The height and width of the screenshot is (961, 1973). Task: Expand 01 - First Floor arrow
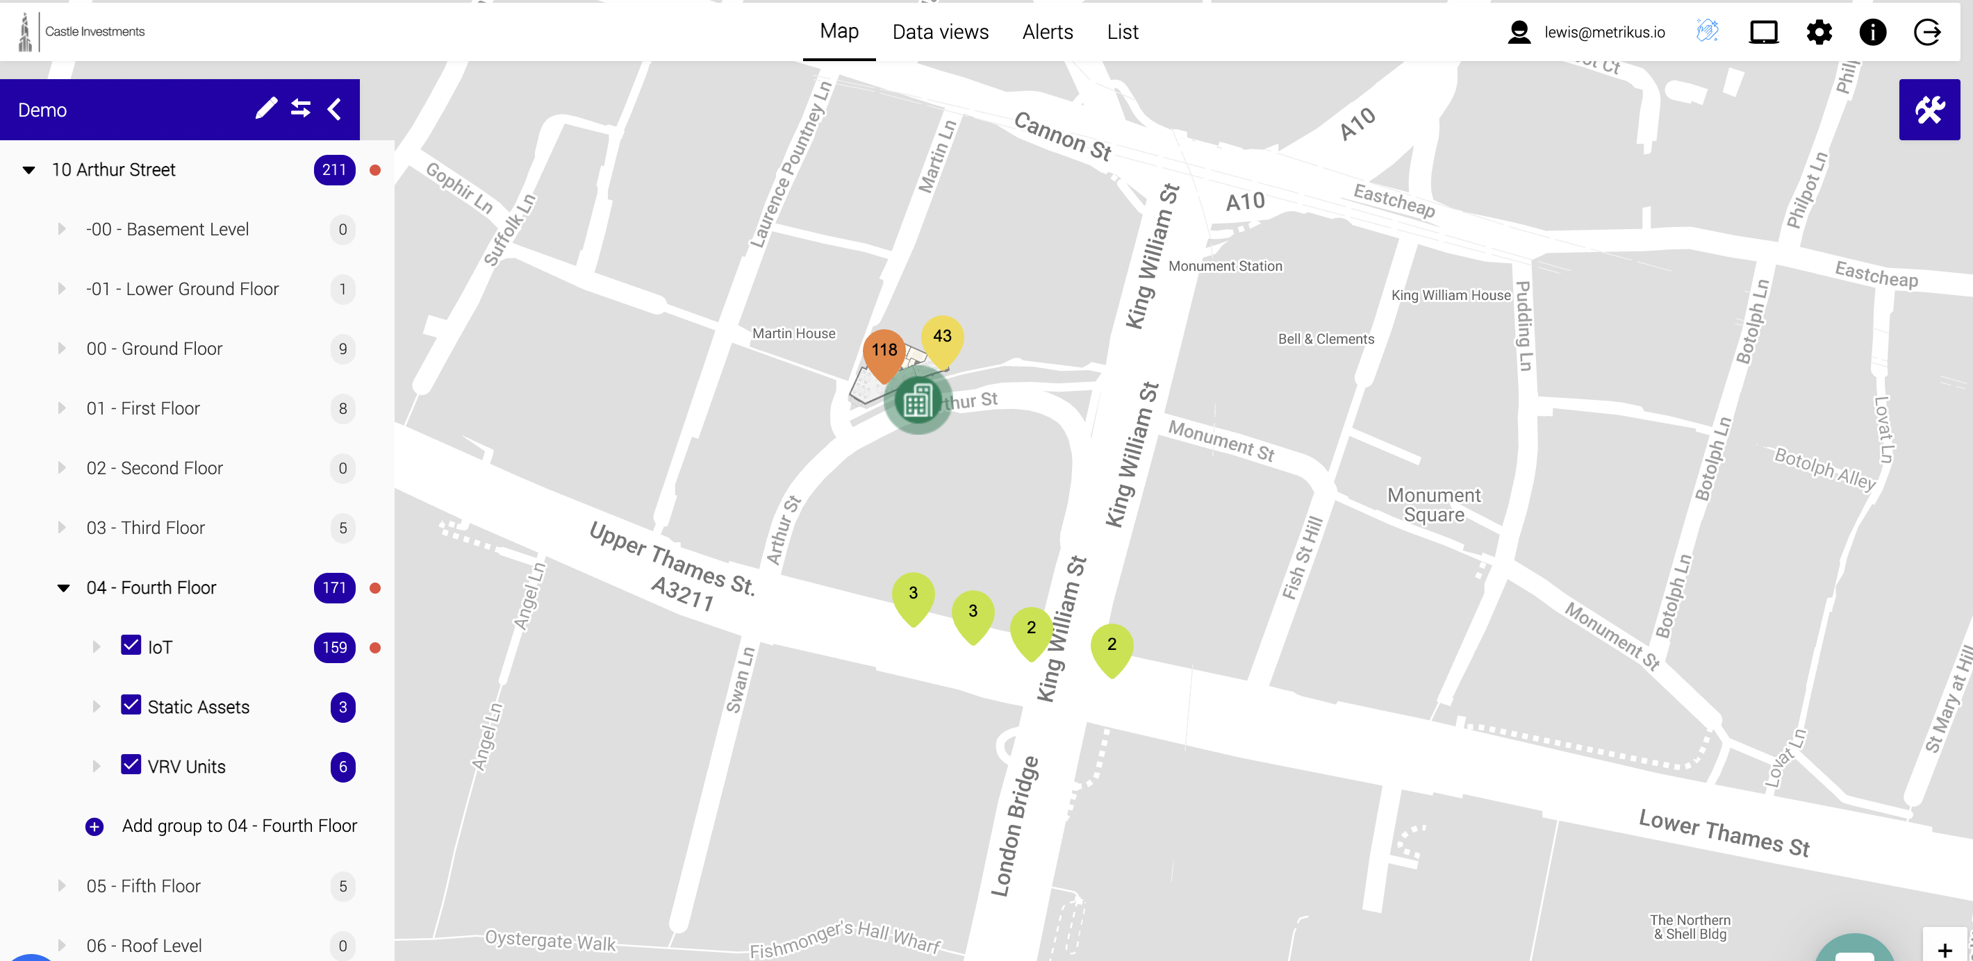(62, 408)
